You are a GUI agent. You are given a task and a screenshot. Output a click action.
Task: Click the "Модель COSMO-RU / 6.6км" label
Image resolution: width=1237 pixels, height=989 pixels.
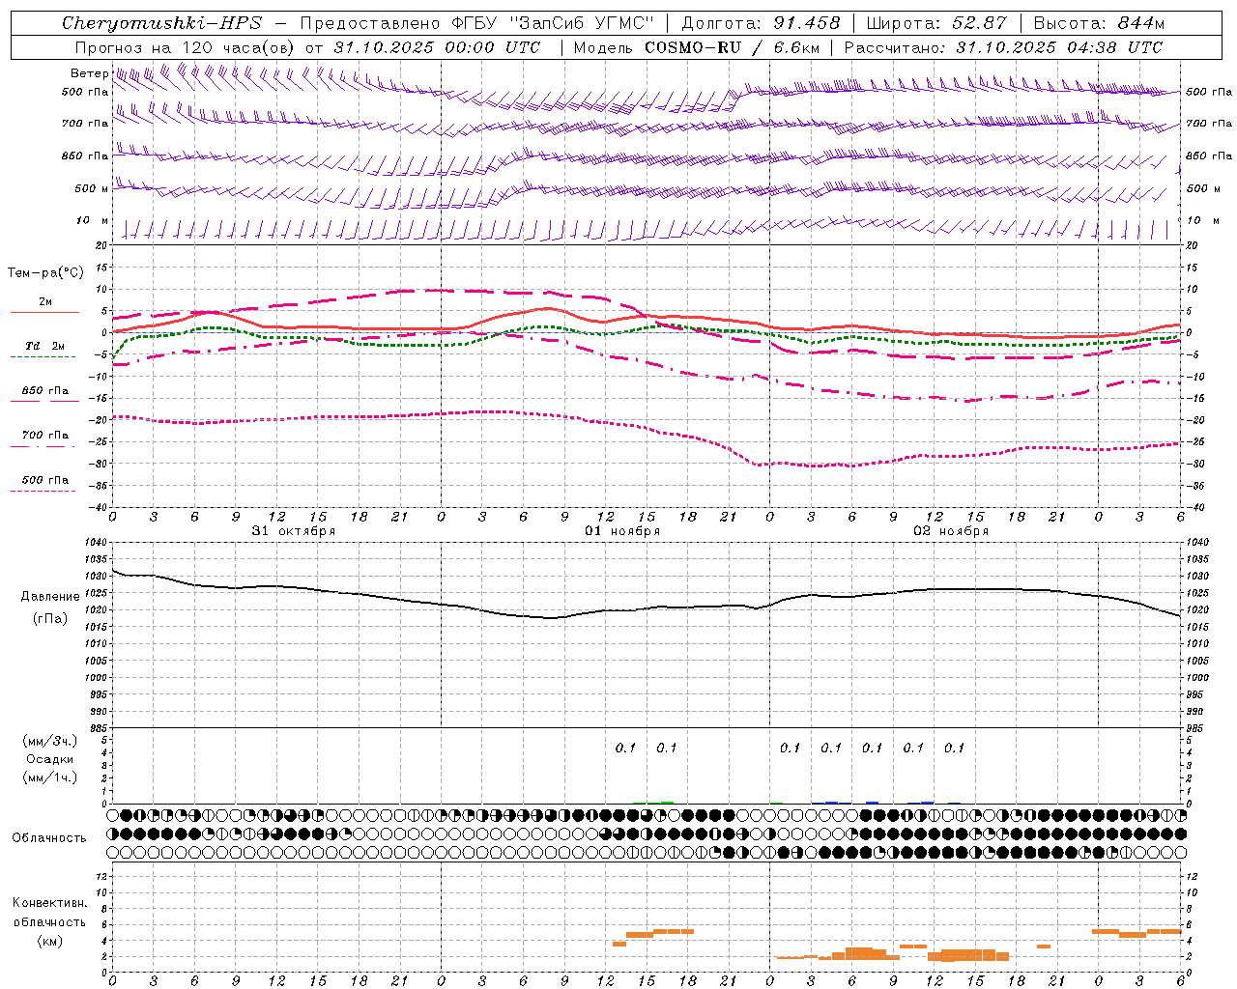tap(697, 47)
